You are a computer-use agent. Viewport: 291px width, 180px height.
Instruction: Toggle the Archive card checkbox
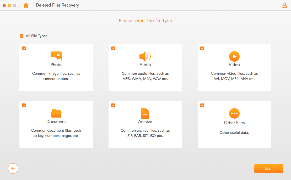tap(113, 106)
